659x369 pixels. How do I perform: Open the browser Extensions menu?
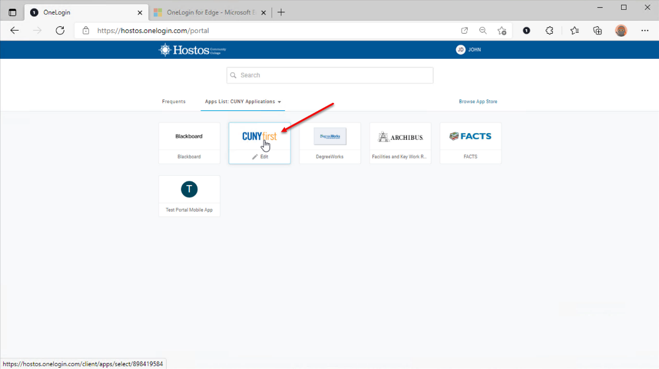(549, 31)
